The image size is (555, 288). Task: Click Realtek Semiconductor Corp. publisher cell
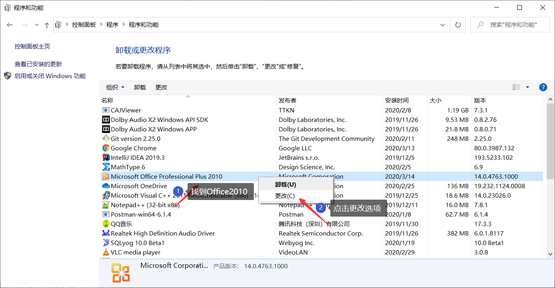(x=321, y=233)
